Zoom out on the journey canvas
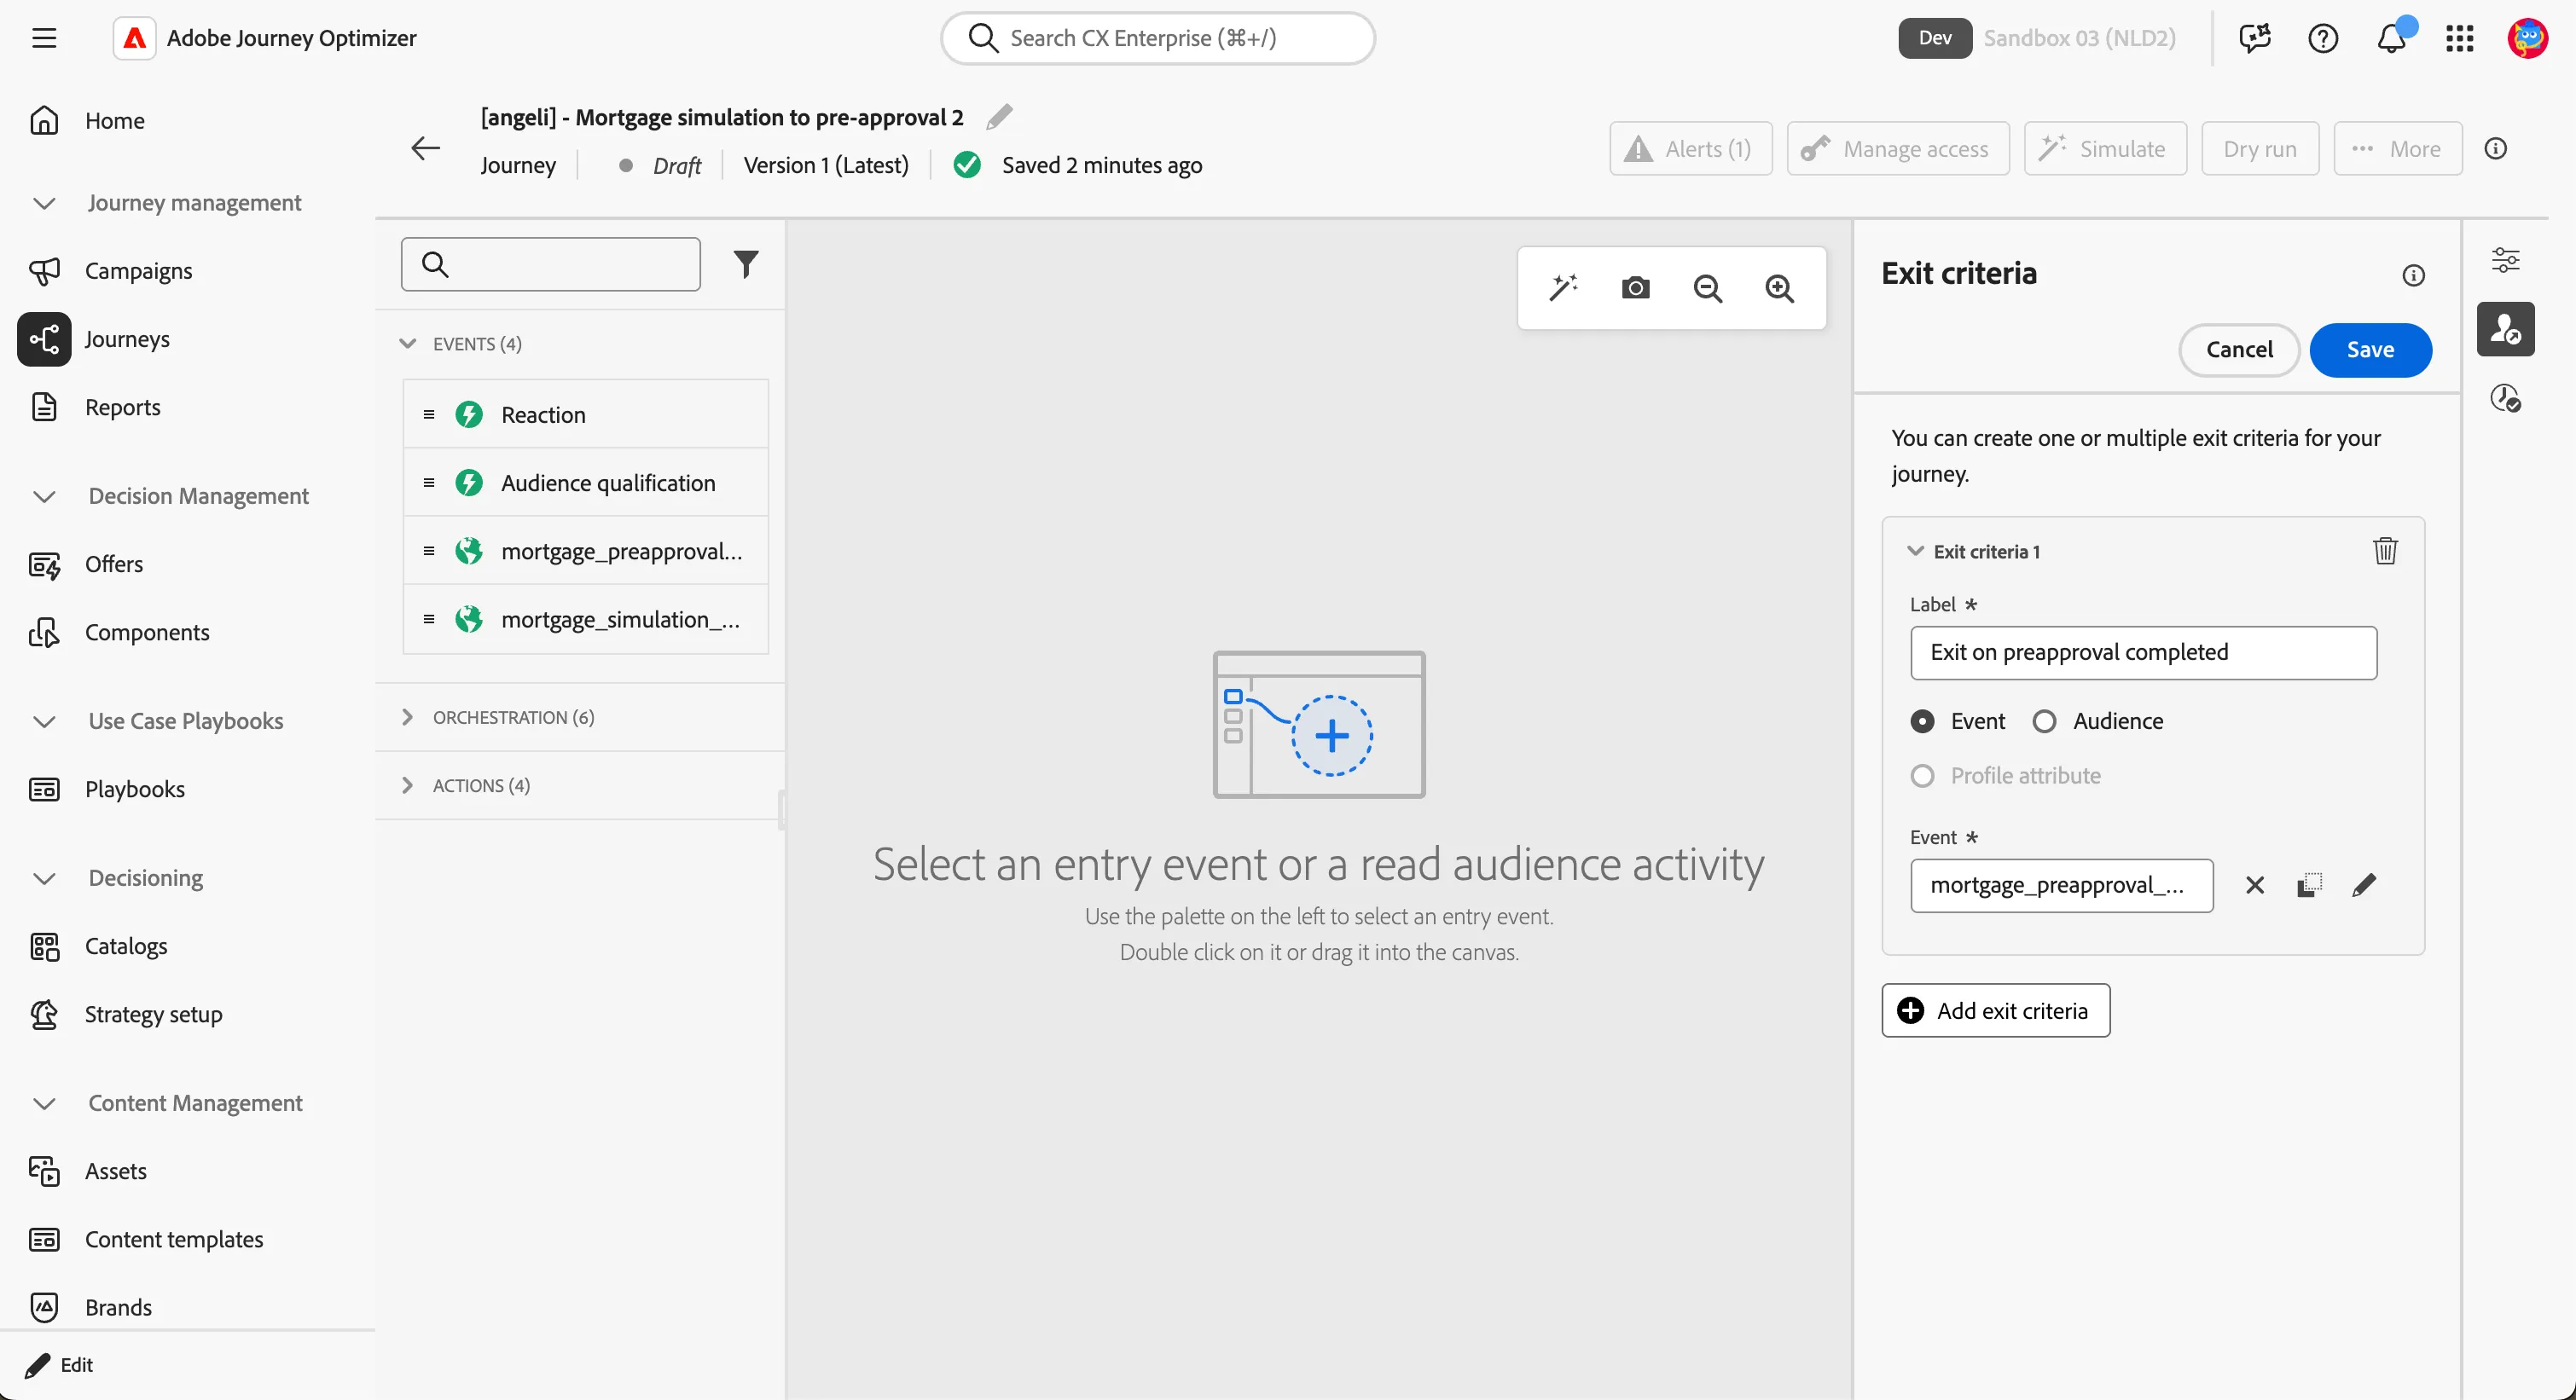This screenshot has height=1400, width=2576. coord(1708,288)
